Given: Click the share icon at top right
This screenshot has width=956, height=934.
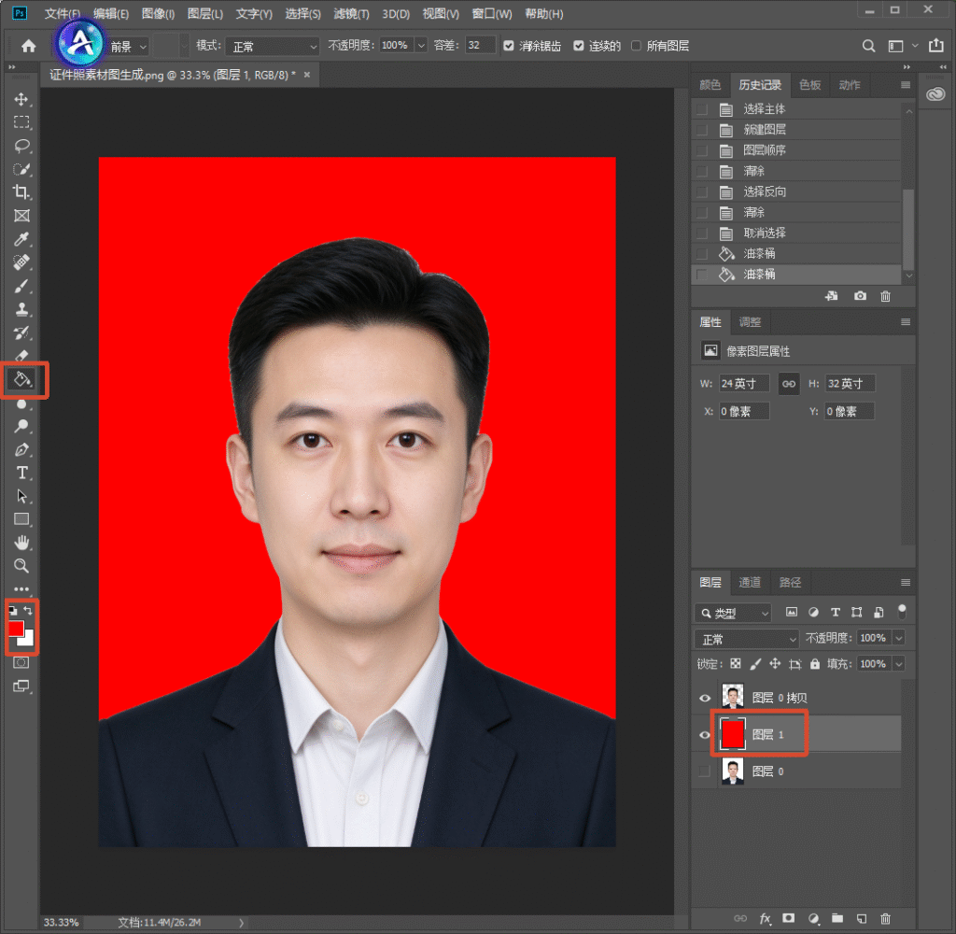Looking at the screenshot, I should click(935, 45).
